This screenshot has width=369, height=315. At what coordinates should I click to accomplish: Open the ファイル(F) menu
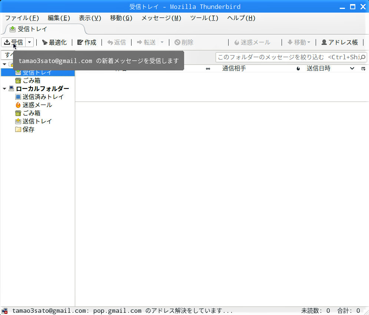coord(22,18)
